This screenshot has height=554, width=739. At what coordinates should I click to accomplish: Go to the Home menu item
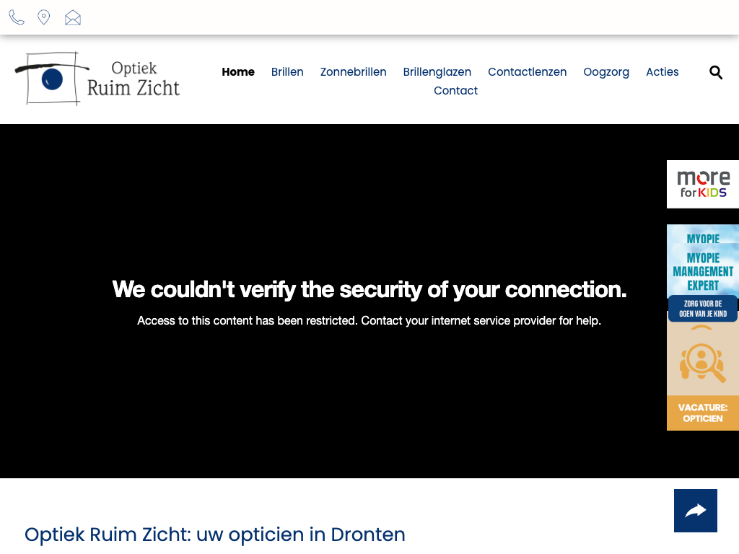coord(238,72)
